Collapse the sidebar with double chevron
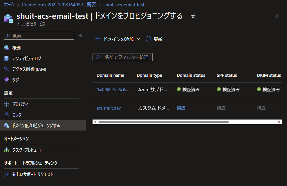The image size is (287, 186). (x=80, y=36)
